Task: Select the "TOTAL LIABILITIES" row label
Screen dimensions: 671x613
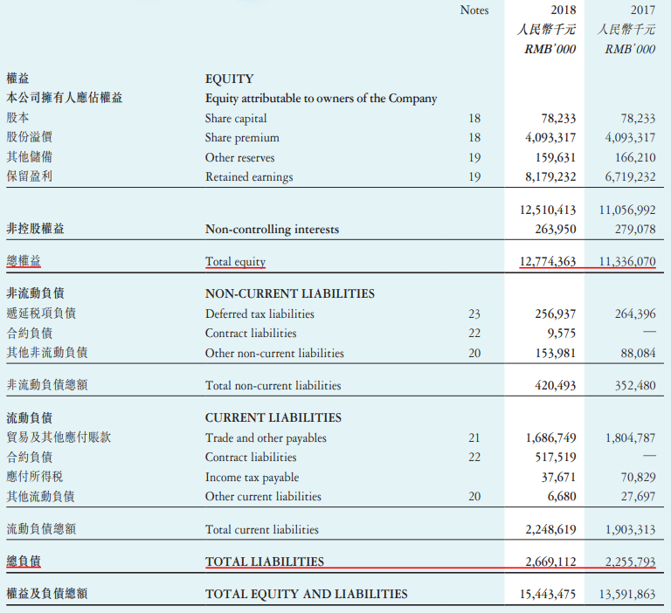Action: (264, 561)
